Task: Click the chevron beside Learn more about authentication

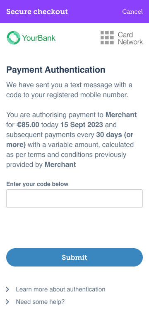Action: pos(7,289)
